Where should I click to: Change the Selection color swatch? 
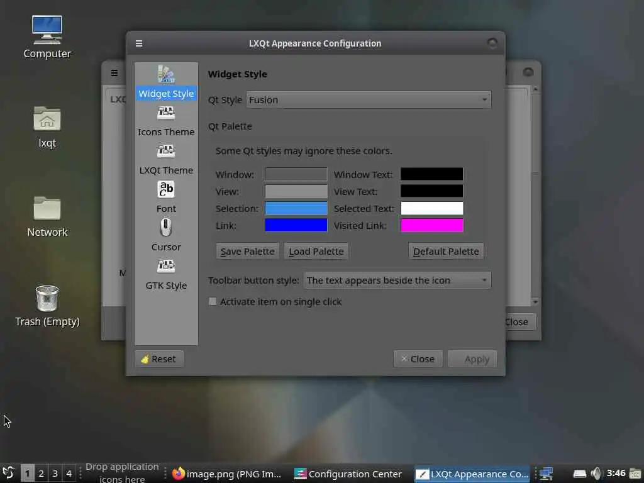[x=296, y=208]
